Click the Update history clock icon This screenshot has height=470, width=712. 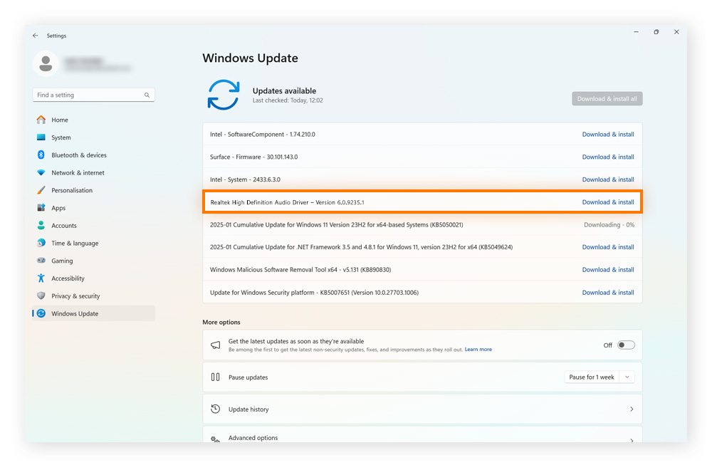[x=216, y=409]
